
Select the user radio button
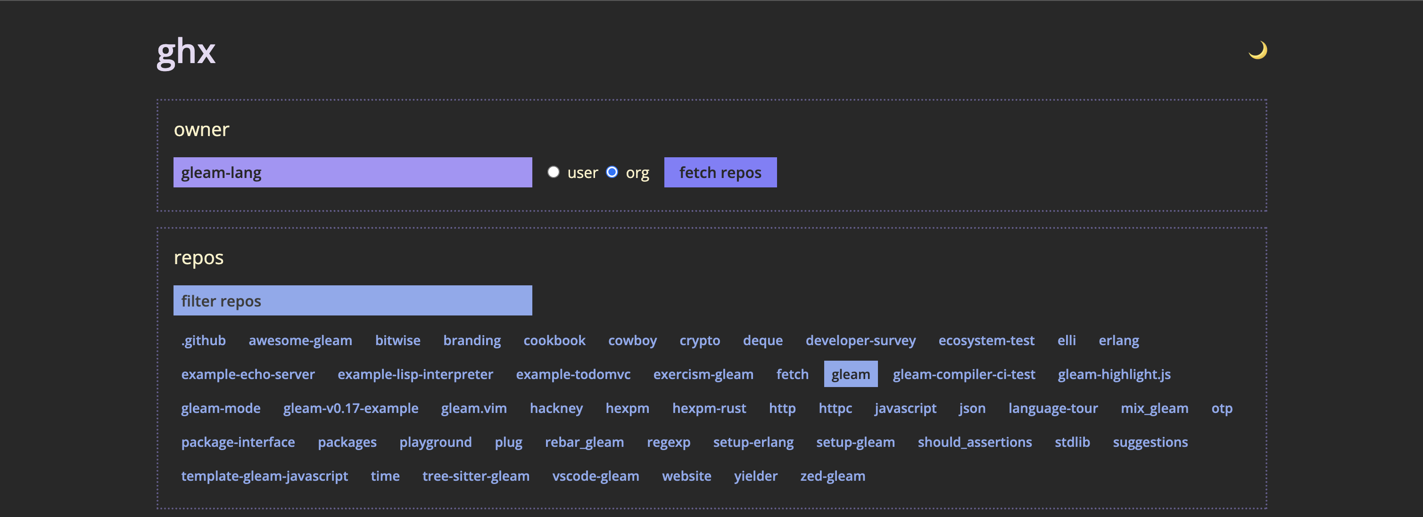tap(553, 172)
